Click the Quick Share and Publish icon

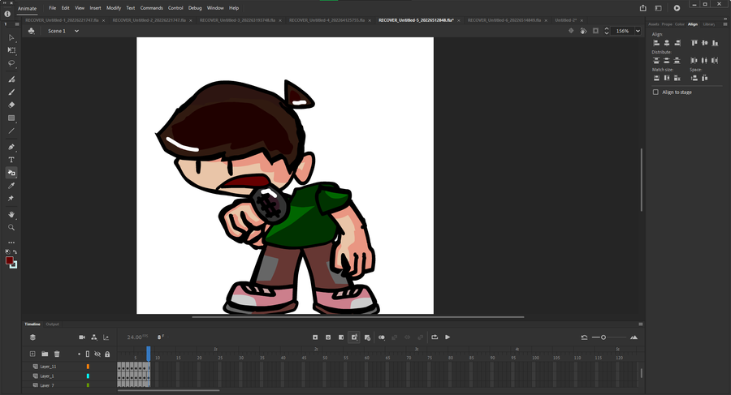click(x=643, y=8)
